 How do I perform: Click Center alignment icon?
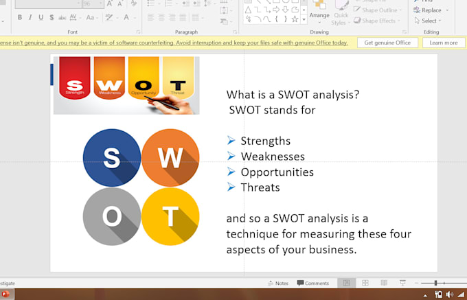click(161, 17)
